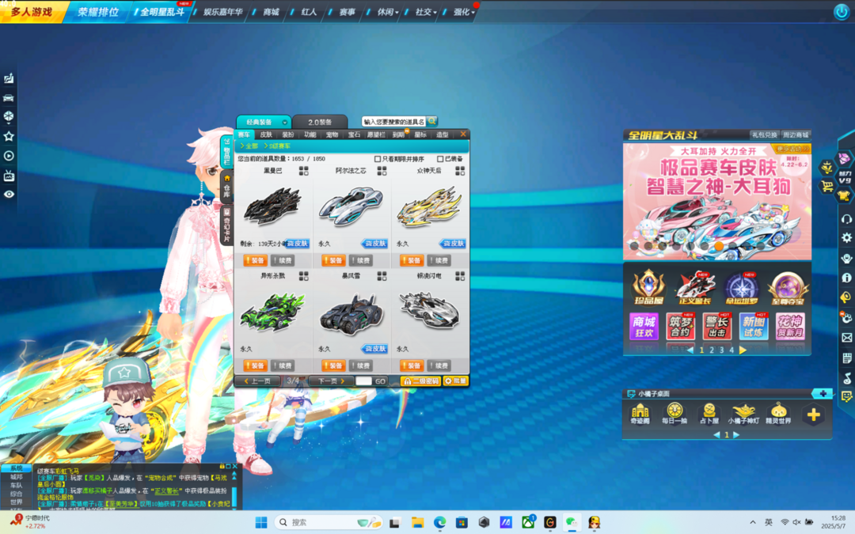Open 商城 top menu

pyautogui.click(x=271, y=12)
